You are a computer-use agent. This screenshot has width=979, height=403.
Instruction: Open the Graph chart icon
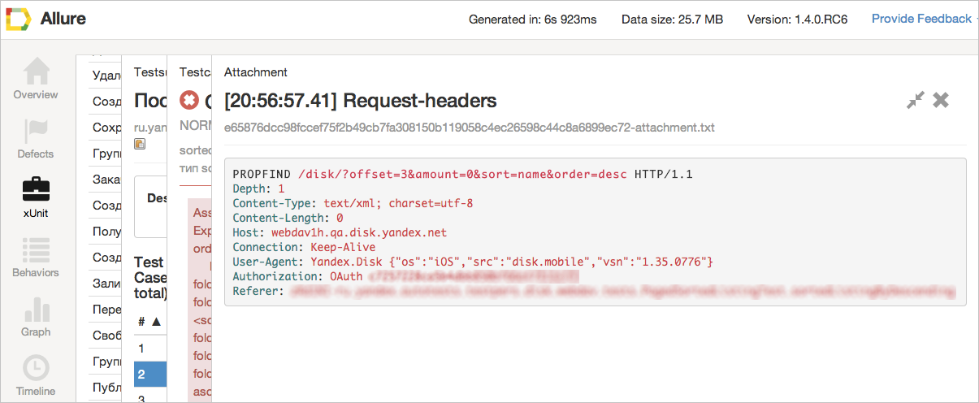[36, 309]
